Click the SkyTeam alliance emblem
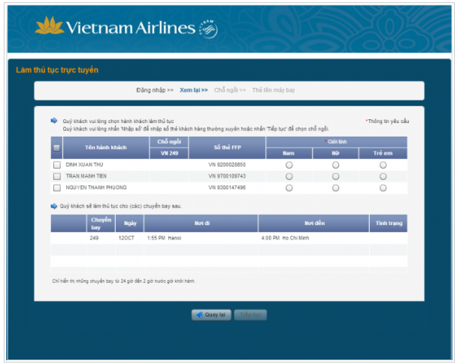457x364 pixels. tap(208, 29)
